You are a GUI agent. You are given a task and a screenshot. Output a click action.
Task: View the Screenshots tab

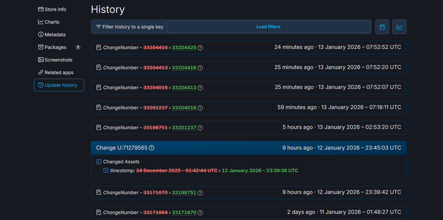click(55, 60)
